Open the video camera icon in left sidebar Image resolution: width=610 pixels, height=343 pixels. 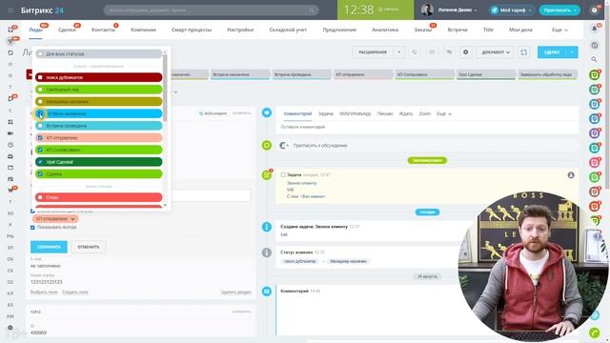(10, 133)
